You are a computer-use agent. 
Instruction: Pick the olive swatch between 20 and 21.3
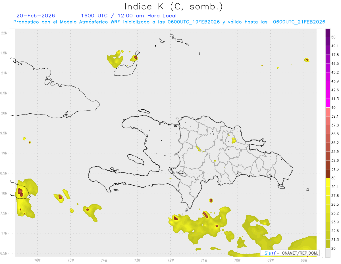click(328, 244)
